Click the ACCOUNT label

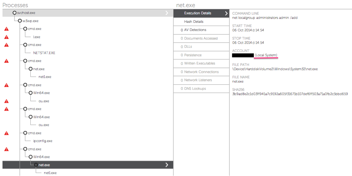pos(241,51)
